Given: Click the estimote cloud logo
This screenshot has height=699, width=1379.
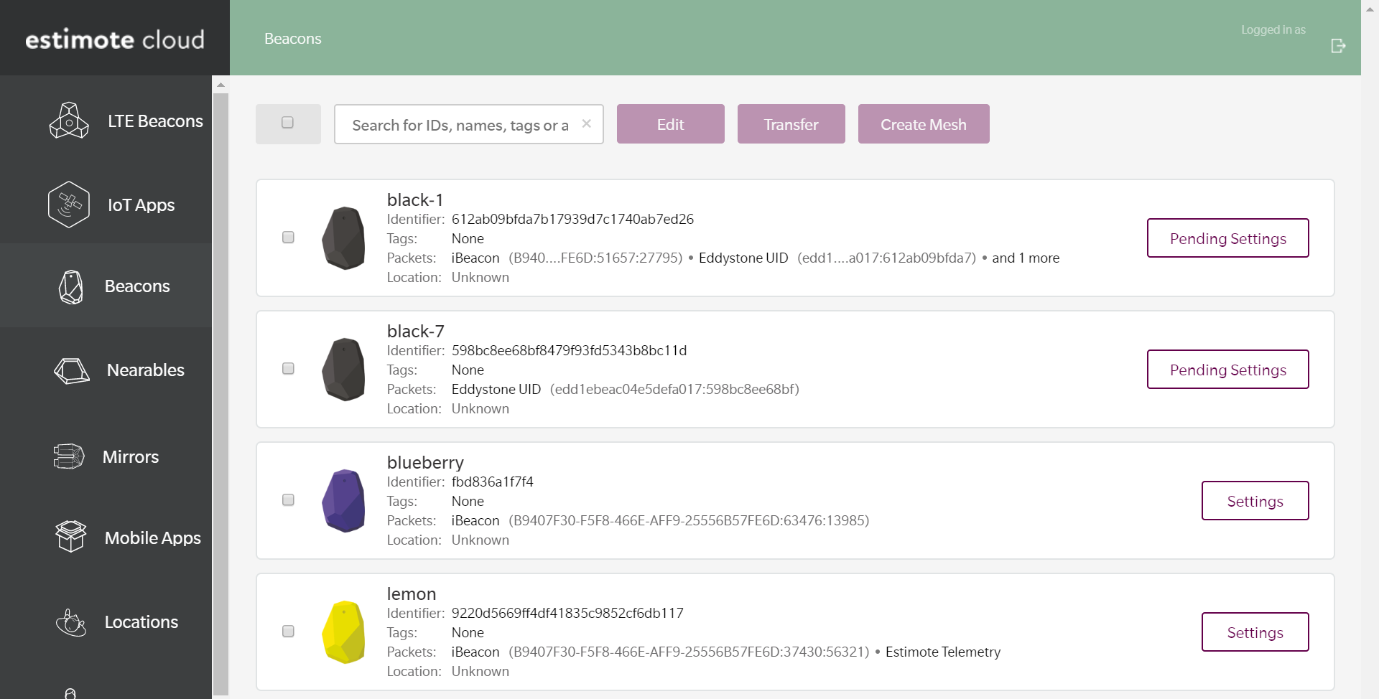Looking at the screenshot, I should tap(115, 39).
